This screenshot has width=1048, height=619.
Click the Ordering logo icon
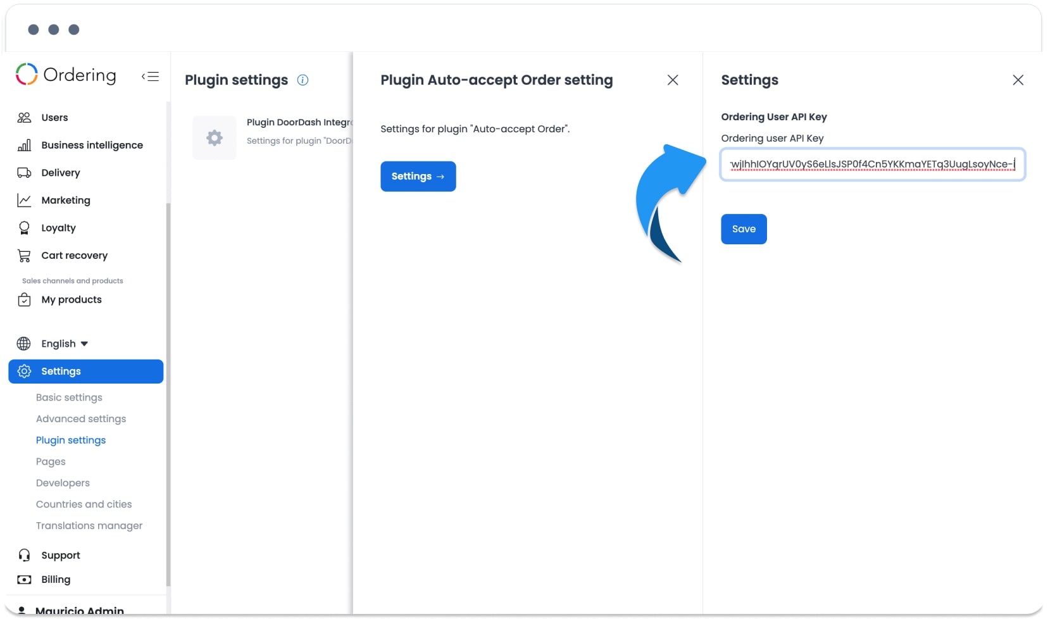pyautogui.click(x=27, y=74)
